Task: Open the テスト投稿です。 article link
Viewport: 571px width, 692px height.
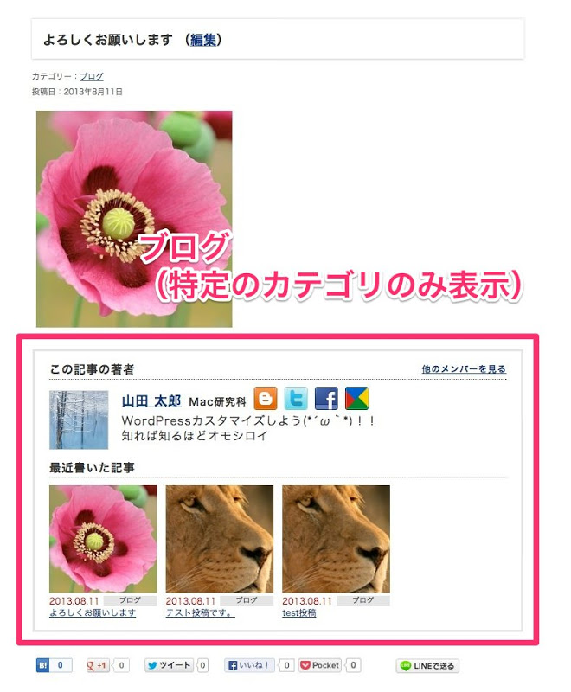Action: coord(200,612)
